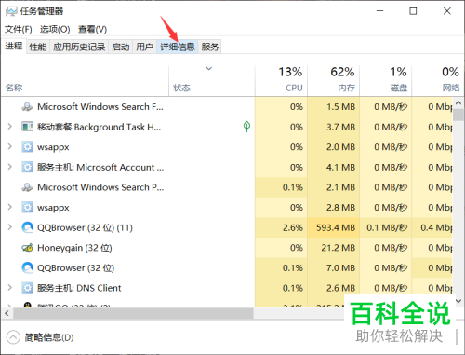This screenshot has height=355, width=465.
Task: Click the Task Manager title bar icon
Action: coord(11,11)
